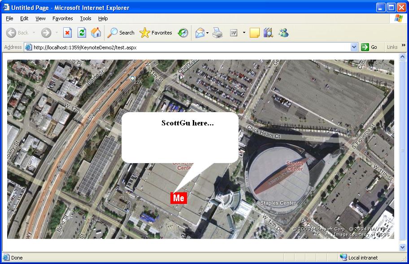Click the "W 12th Dr" street label
Viewport: 409px width, 264px height.
tap(272, 223)
